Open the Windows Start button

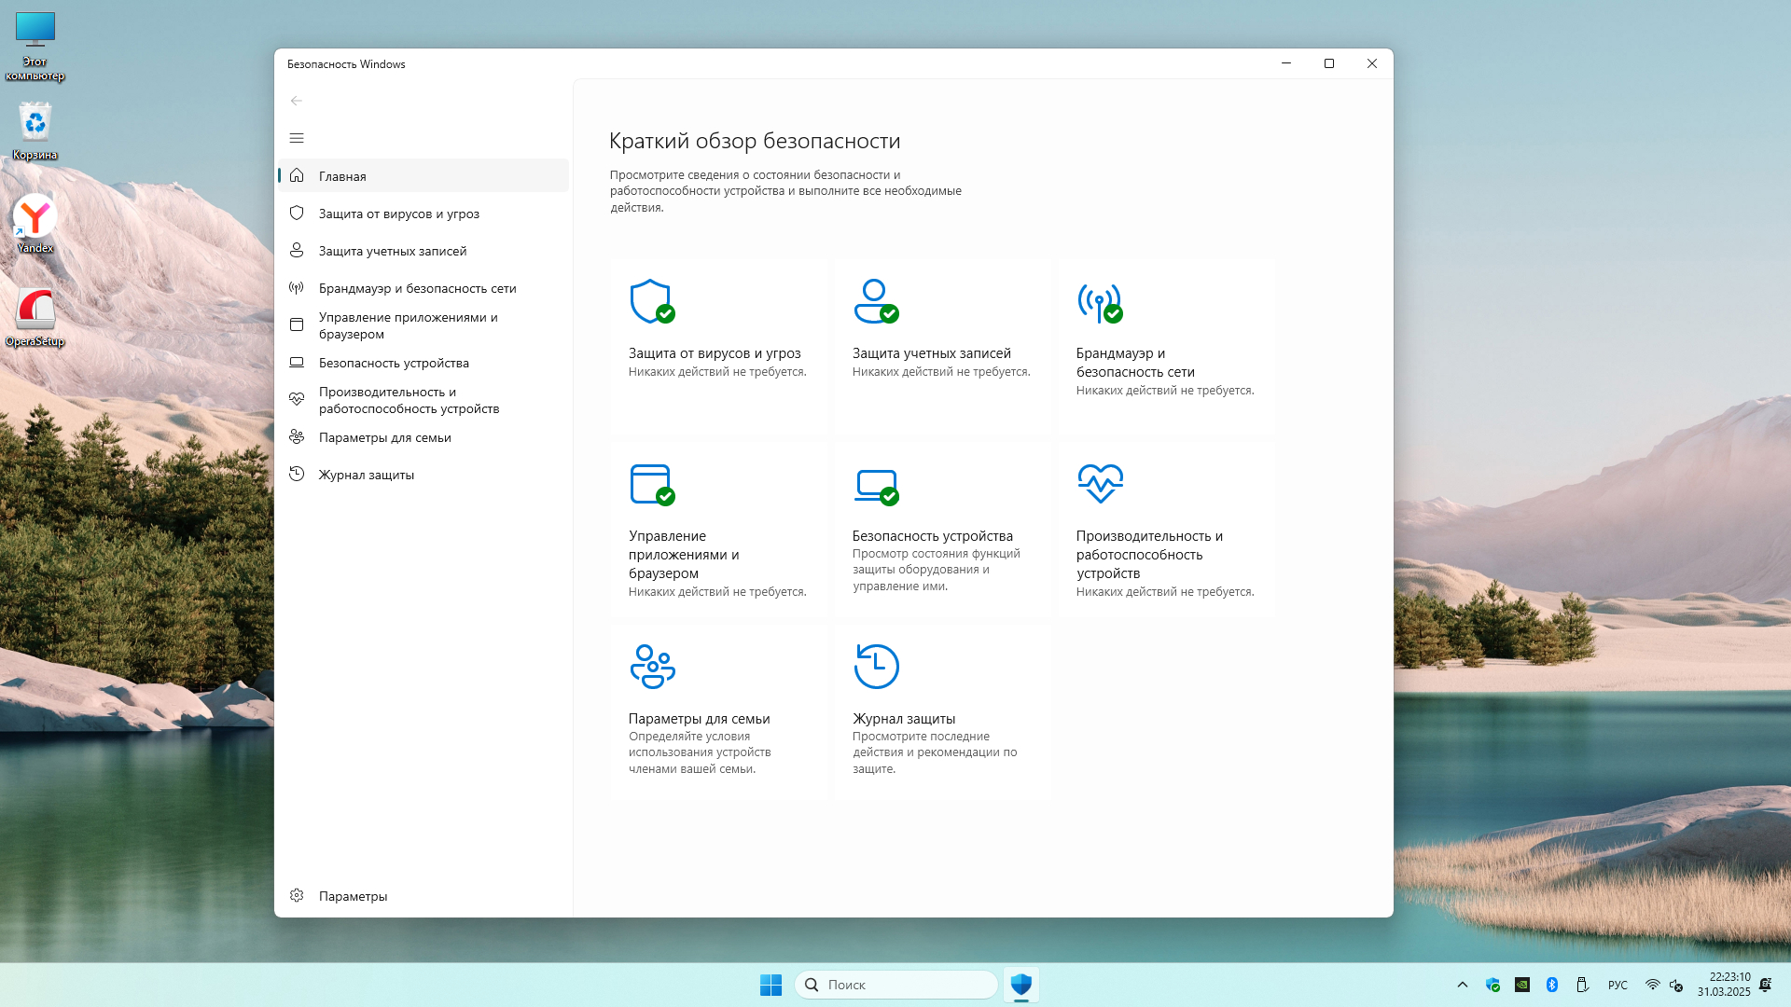click(771, 985)
